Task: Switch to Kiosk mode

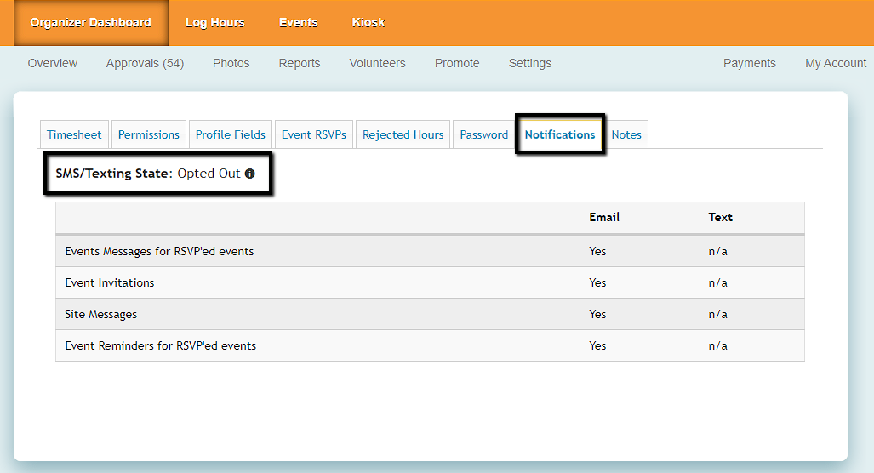Action: 368,22
